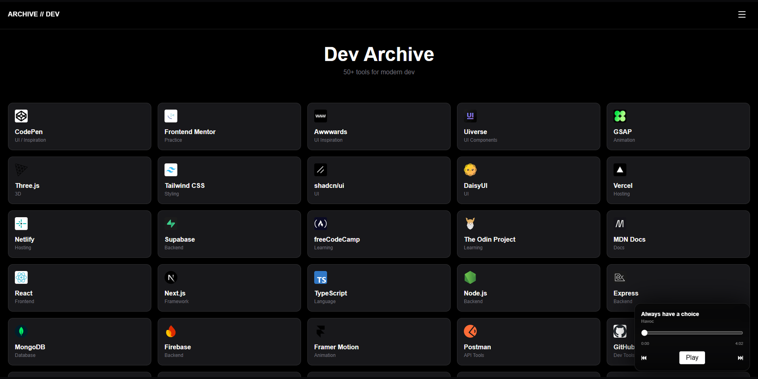Click the TypeScript TS icon
Viewport: 758px width, 379px height.
tap(321, 277)
